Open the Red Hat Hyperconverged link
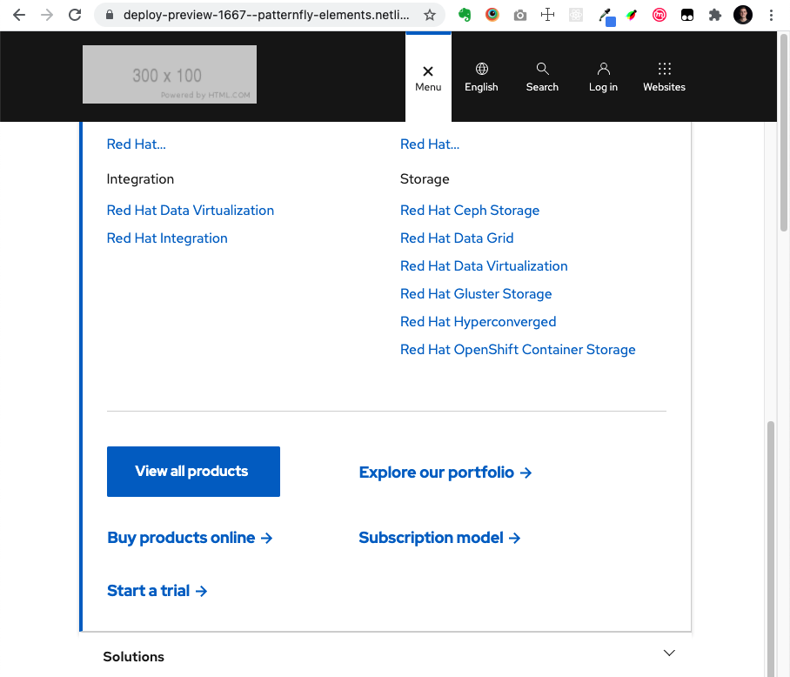790x677 pixels. (x=479, y=322)
